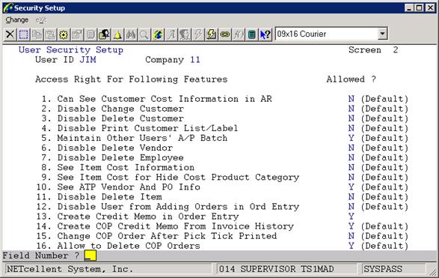Screen dimensions: 439x278
Task: Click N value for See Item Cost Information
Action: (x=351, y=167)
